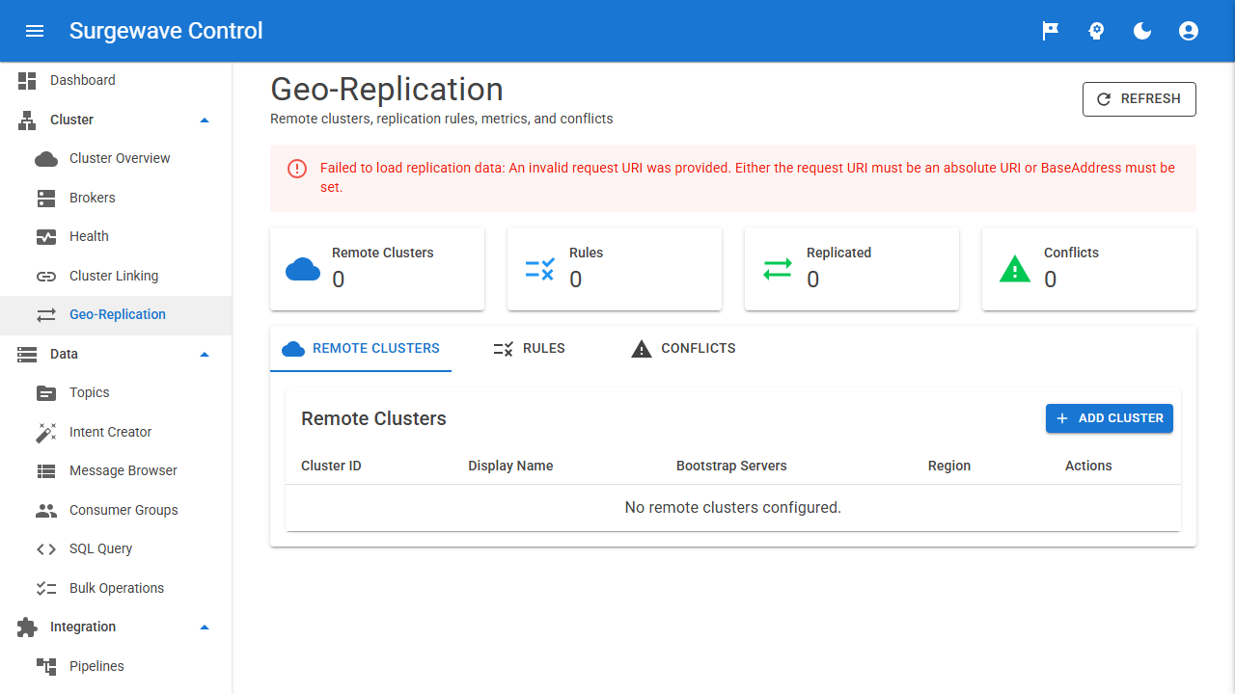Click the Refresh button
The height and width of the screenshot is (694, 1235).
click(x=1139, y=99)
